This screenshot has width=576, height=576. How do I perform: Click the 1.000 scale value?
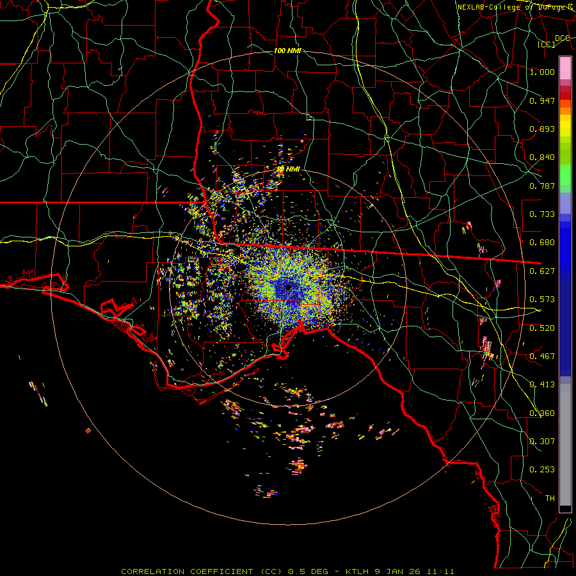542,72
